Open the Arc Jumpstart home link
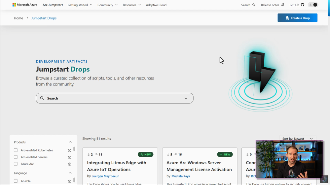 [53, 5]
